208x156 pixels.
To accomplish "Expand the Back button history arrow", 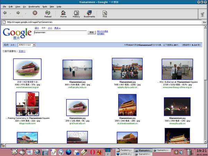I will coord(10,14).
